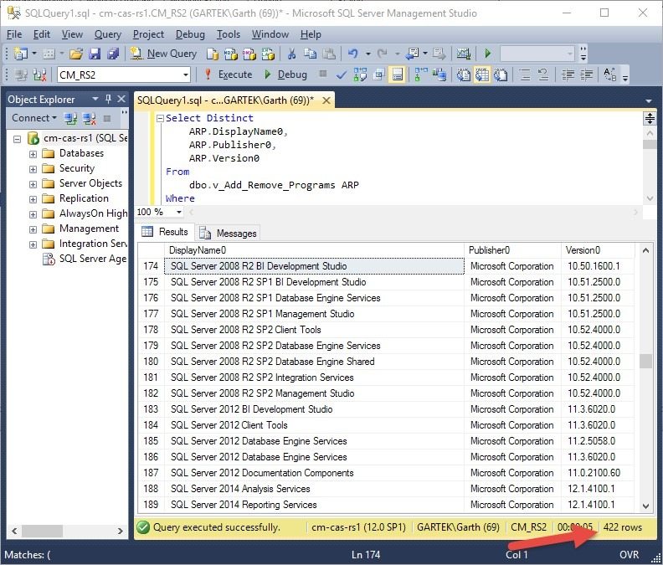663x565 pixels.
Task: Click the Parse checkmark icon
Action: tap(341, 75)
